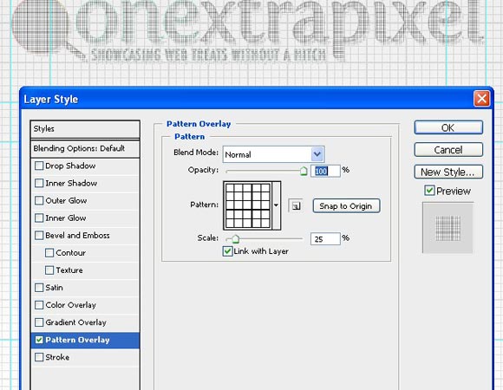503x390 pixels.
Task: Enable the Drop Shadow checkbox
Action: click(x=39, y=166)
